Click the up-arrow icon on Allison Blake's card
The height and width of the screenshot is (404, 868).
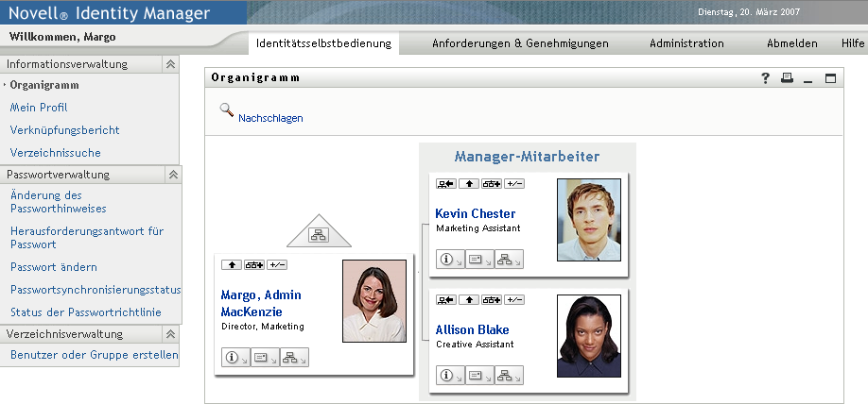469,300
